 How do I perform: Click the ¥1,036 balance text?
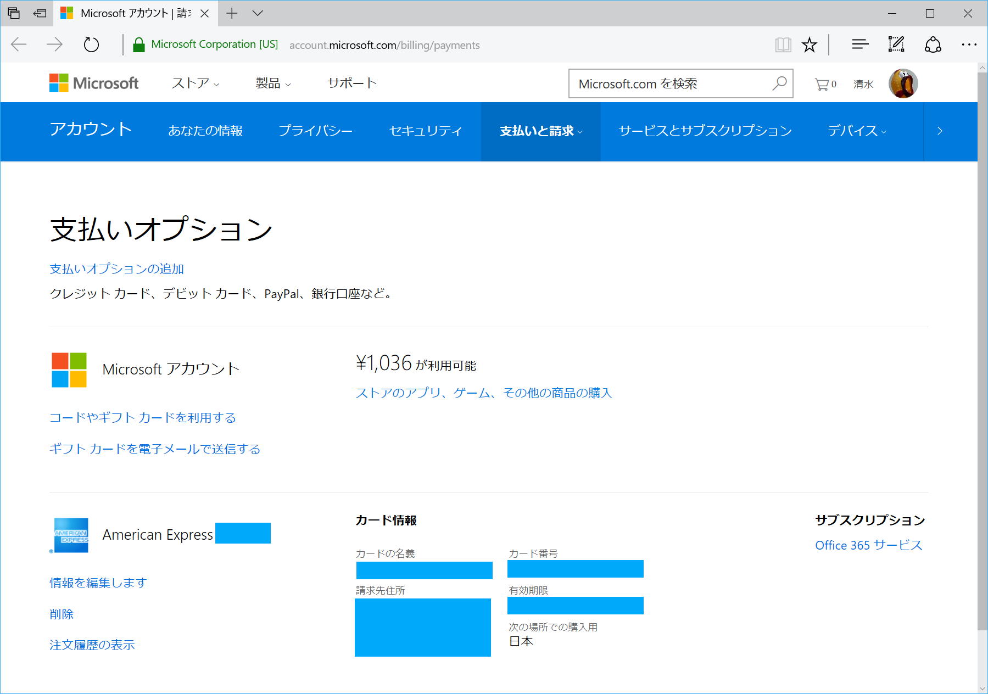(x=384, y=363)
